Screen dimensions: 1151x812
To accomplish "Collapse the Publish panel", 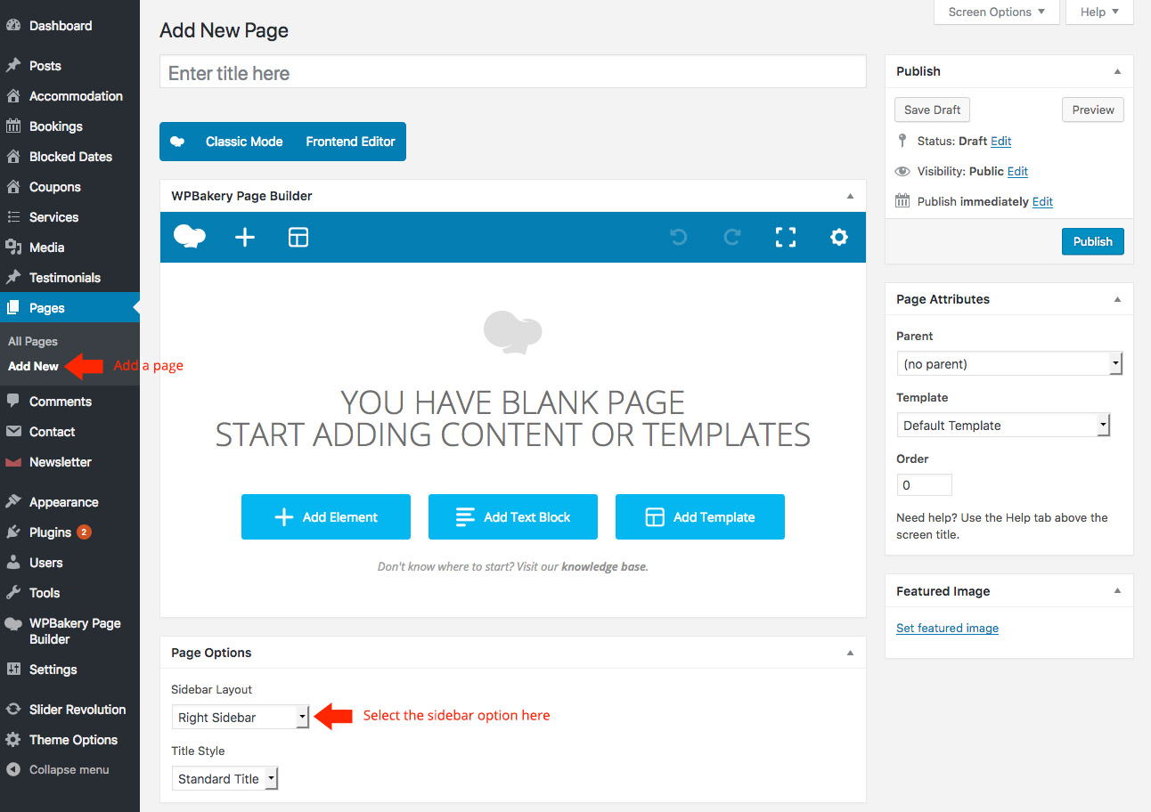I will [x=1117, y=71].
